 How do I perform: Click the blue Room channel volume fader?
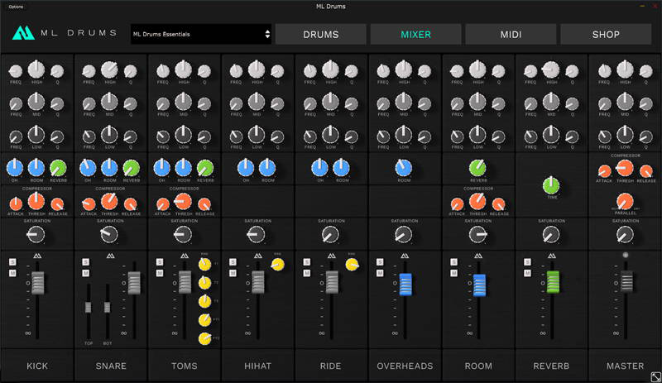point(478,284)
